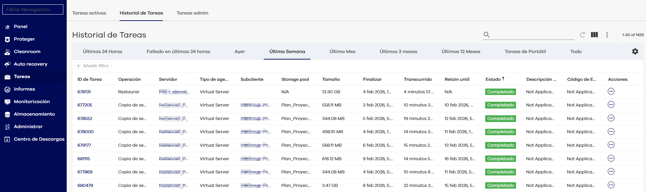Open actions menu for task 679177
Viewport: 646px width, 192px height.
click(x=611, y=145)
